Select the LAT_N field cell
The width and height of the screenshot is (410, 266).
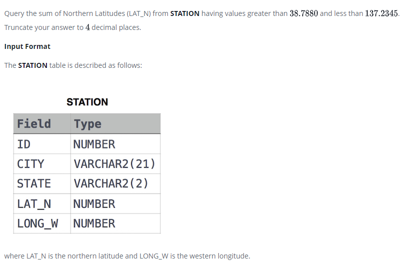pos(42,204)
